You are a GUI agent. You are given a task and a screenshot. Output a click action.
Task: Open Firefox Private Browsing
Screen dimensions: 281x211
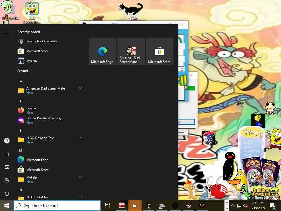coord(49,120)
